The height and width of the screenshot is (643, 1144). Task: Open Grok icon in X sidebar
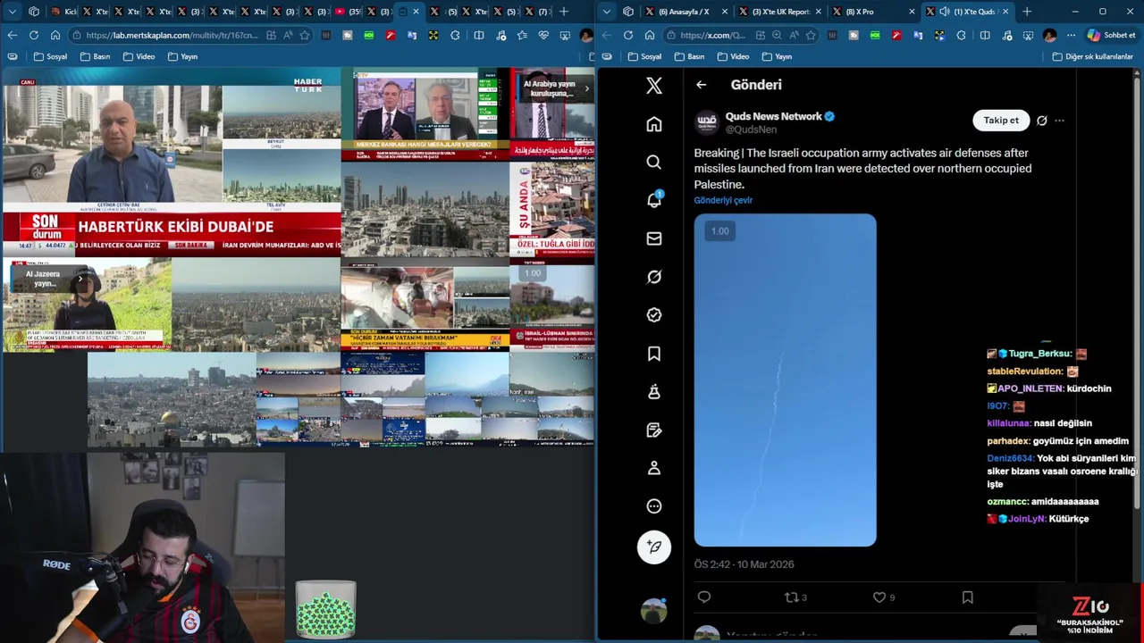click(x=654, y=277)
